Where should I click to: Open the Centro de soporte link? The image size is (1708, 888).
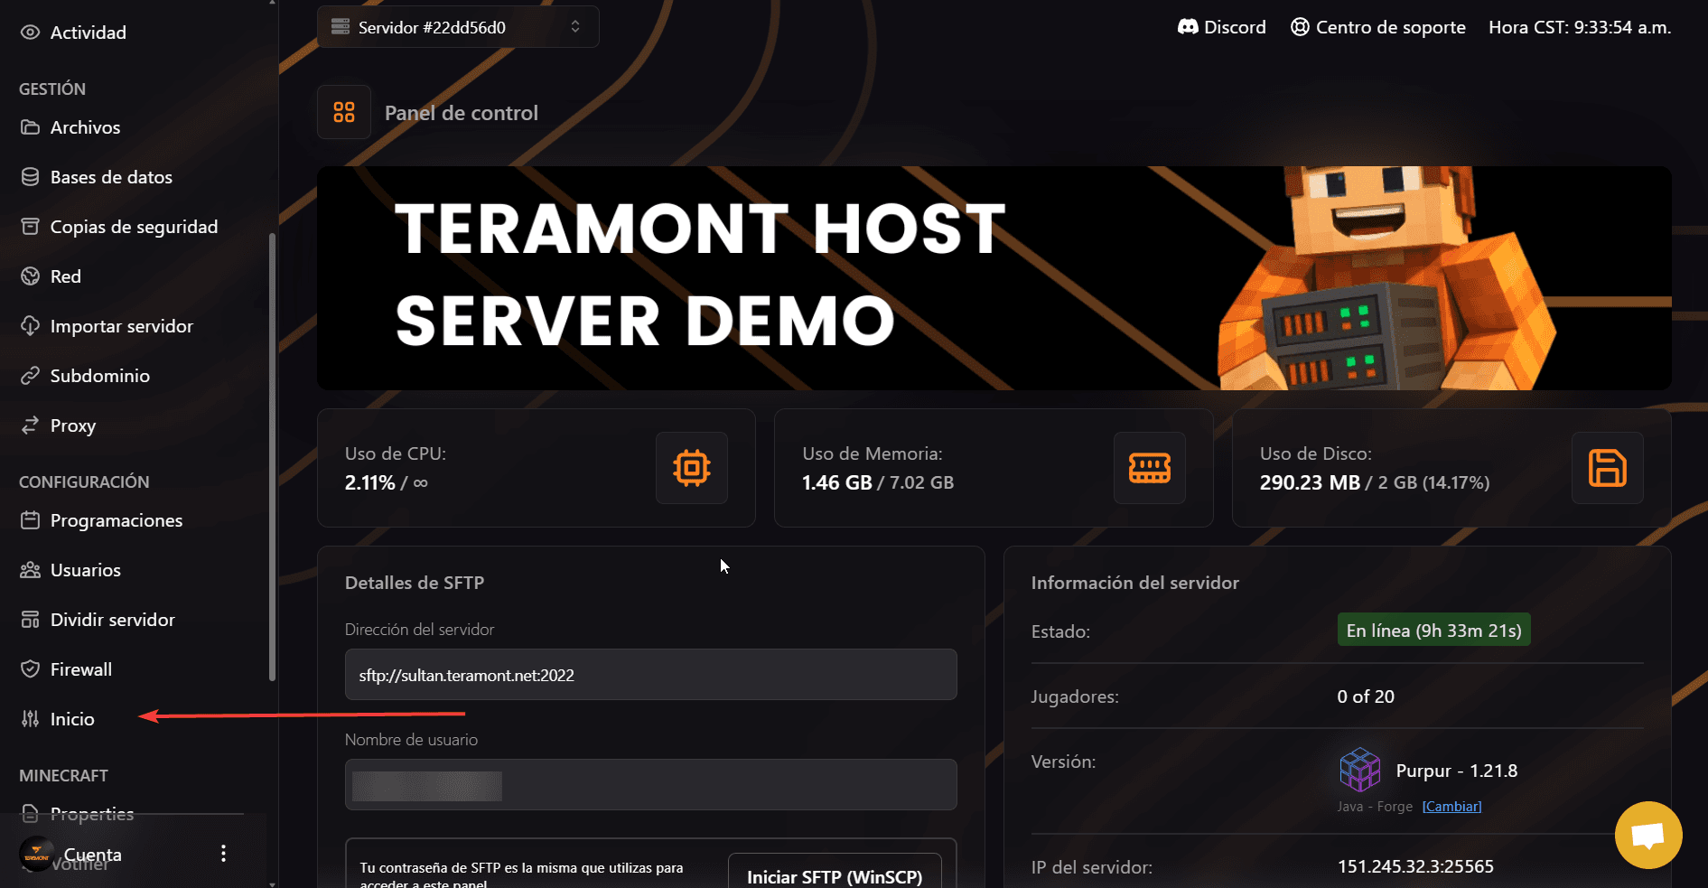[x=1377, y=27]
